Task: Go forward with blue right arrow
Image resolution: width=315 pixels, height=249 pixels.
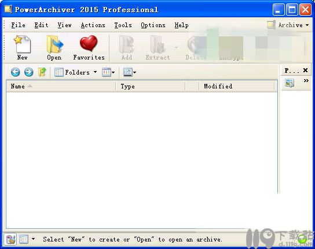Action: click(x=29, y=72)
